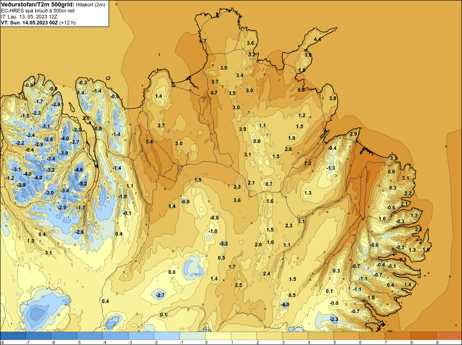Click the pale yellow legend swatch between 0 and 1
The width and height of the screenshot is (462, 345).
click(x=218, y=336)
